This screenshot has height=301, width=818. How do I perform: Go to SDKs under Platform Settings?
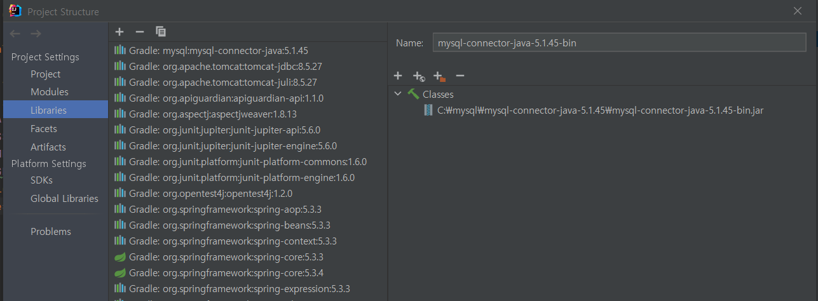point(41,180)
